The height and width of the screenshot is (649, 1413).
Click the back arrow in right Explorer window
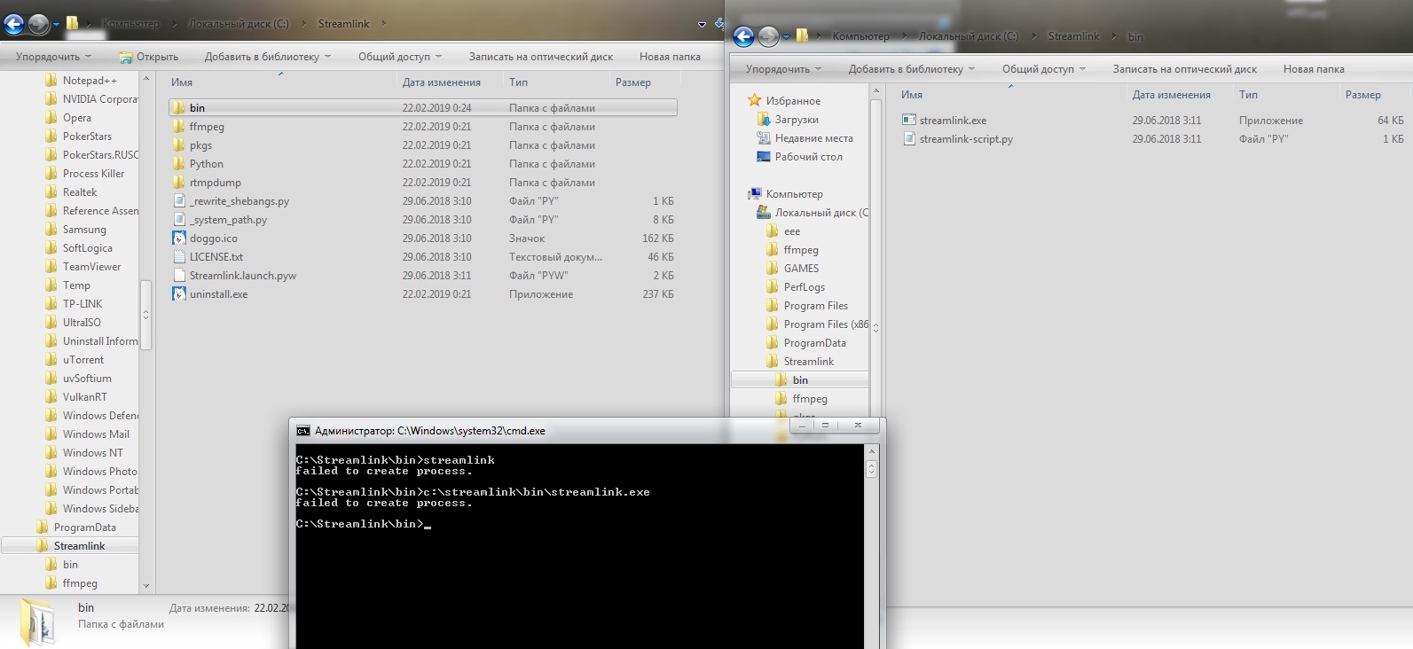tap(744, 36)
